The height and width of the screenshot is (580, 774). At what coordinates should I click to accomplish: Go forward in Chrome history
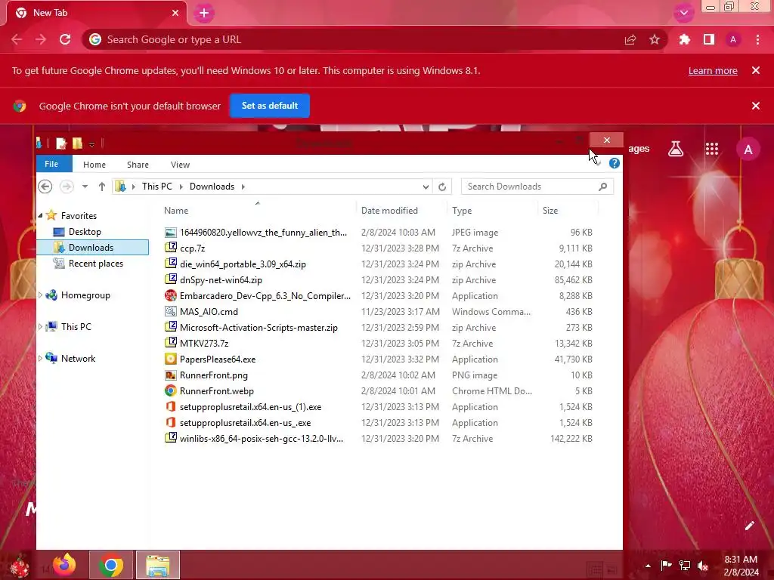(x=41, y=39)
